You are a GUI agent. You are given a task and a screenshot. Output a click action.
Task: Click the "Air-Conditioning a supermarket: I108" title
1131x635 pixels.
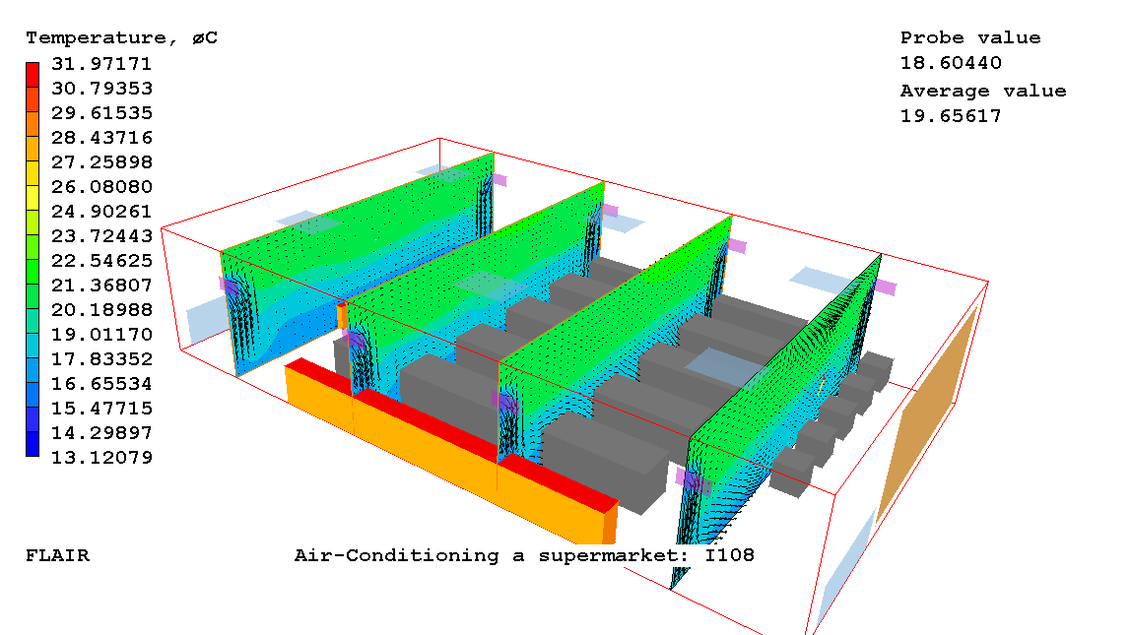[x=524, y=555]
